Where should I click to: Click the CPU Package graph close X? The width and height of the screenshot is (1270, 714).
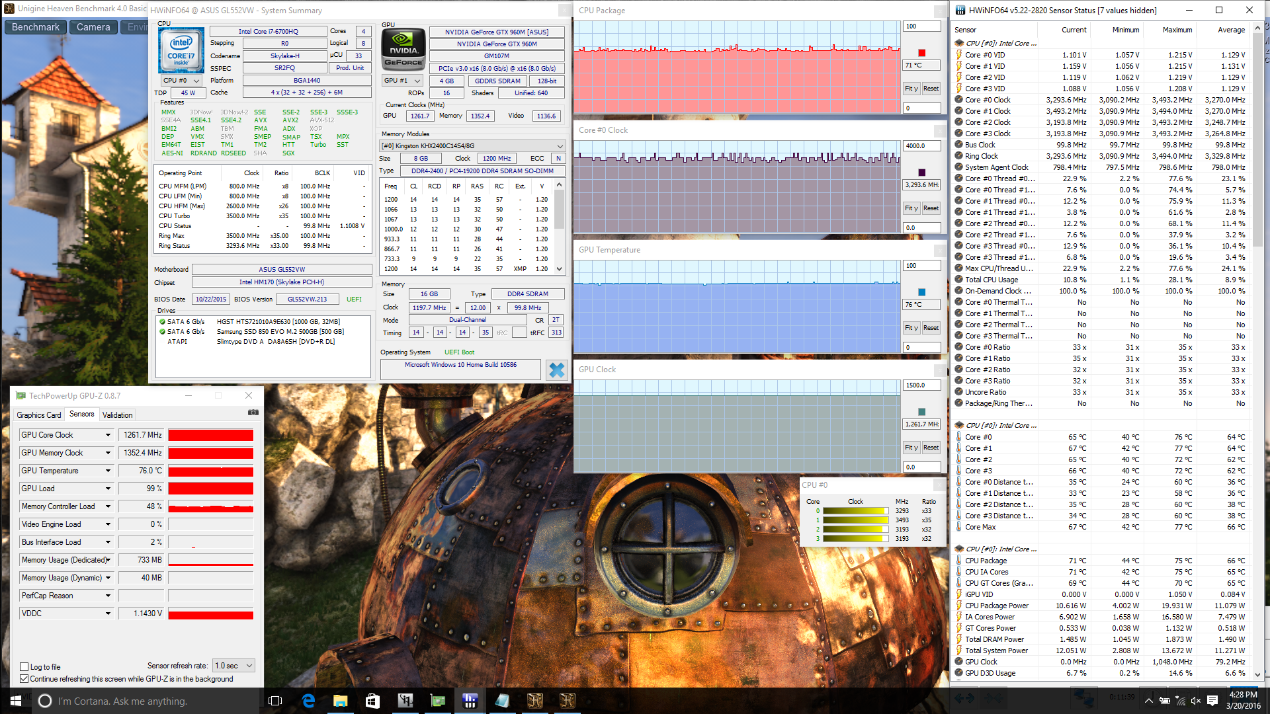click(940, 11)
